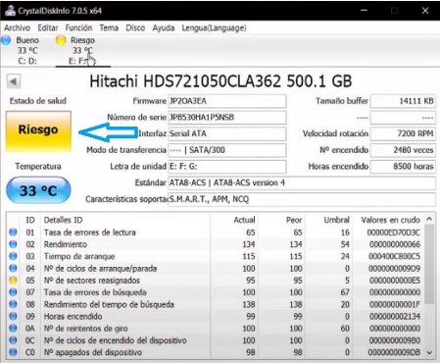
Task: Select Nº de sectores reasignados row
Action: click(216, 281)
